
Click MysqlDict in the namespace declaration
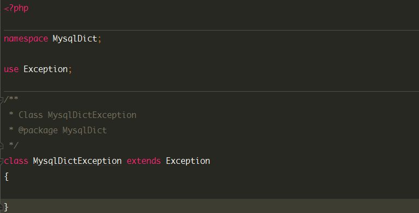tap(75, 39)
